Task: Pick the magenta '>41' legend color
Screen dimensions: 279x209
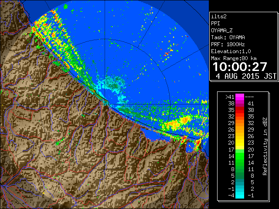Action: pyautogui.click(x=240, y=97)
